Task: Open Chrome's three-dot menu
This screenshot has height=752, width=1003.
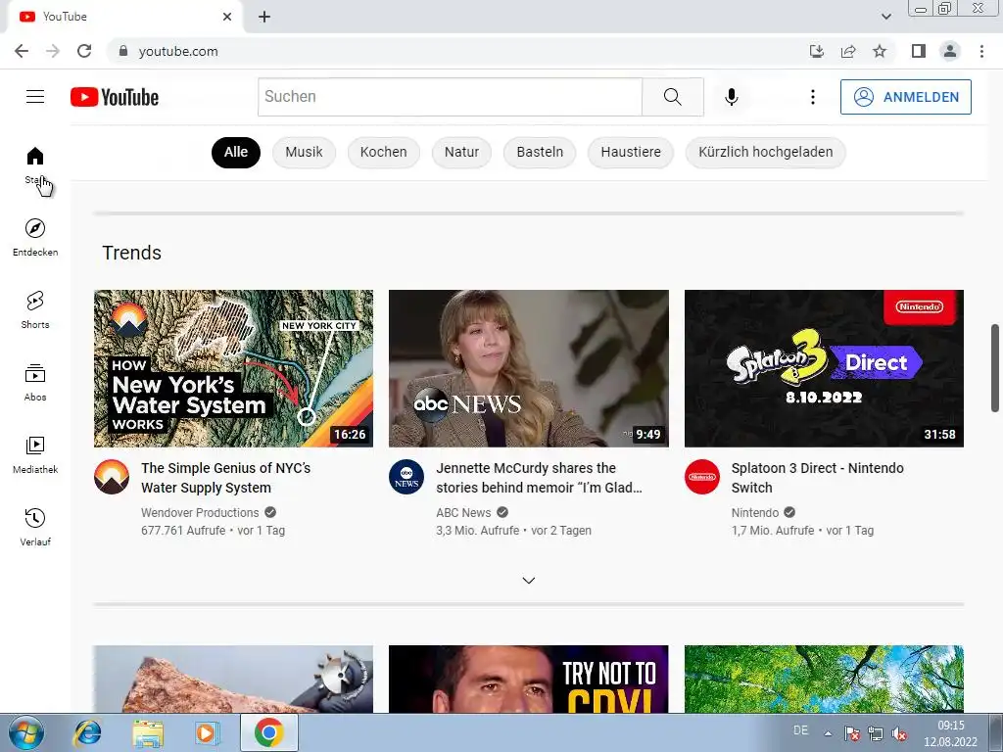Action: coord(981,51)
